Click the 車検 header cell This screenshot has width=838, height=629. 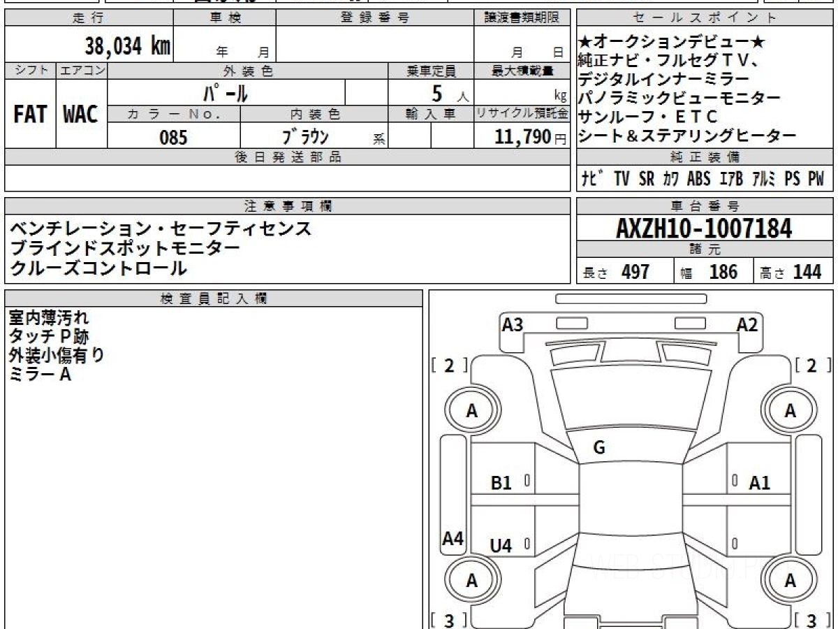tap(226, 18)
